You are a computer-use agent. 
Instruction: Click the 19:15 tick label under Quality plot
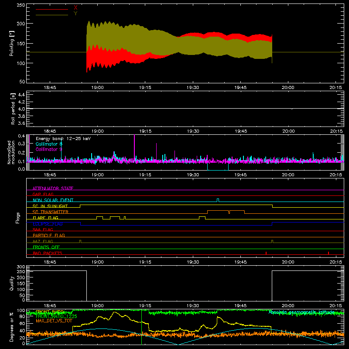(145, 306)
